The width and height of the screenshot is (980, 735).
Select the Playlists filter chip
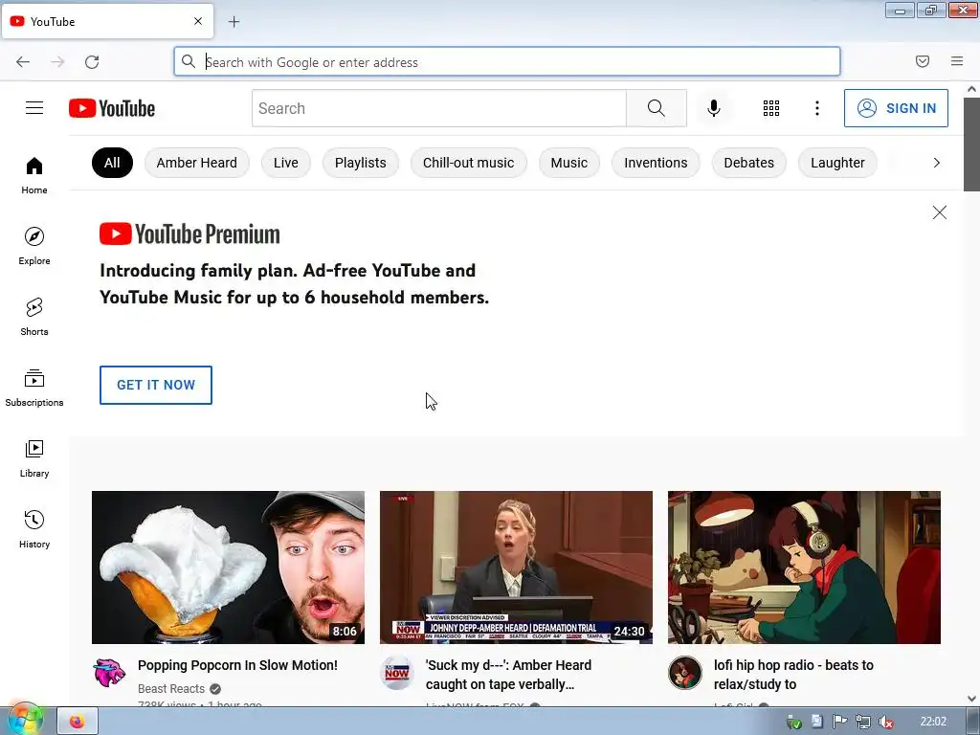[x=361, y=163]
